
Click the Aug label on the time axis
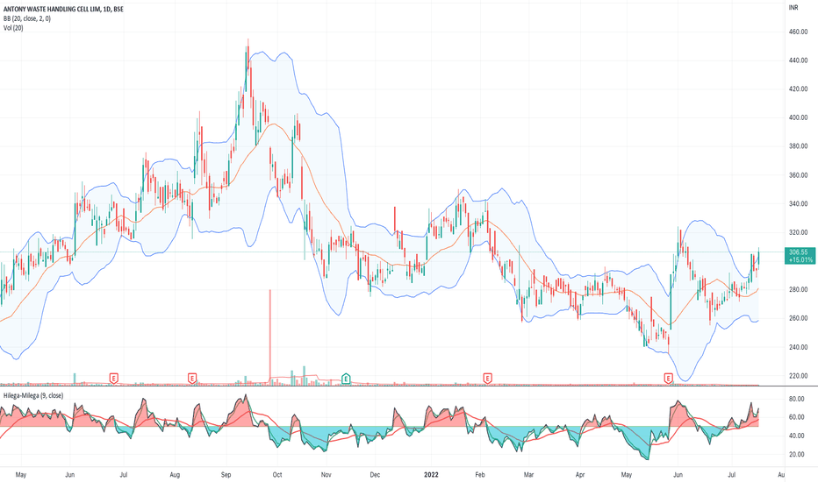pyautogui.click(x=175, y=475)
